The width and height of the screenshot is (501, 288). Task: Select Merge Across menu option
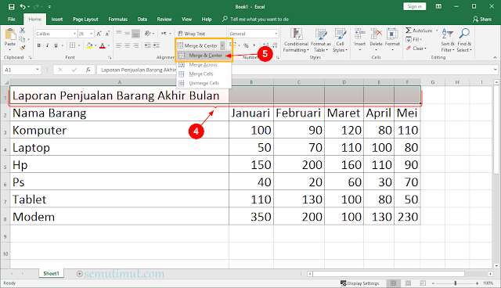[x=204, y=65]
